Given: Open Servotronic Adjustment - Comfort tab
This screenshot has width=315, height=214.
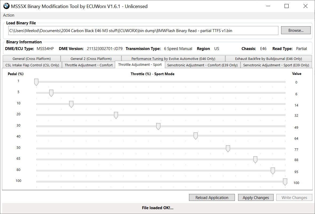Looking at the screenshot, I should [202, 65].
